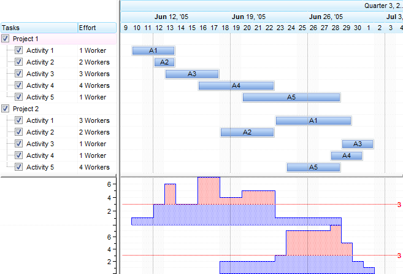Click the A3 bar in Project 1

(191, 74)
